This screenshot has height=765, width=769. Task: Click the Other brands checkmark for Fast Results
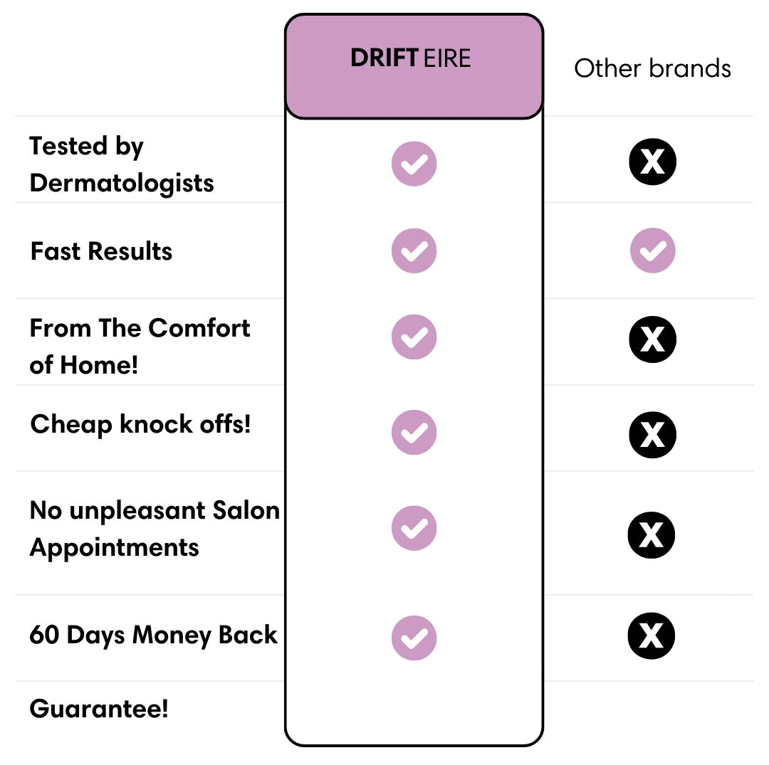tap(652, 250)
